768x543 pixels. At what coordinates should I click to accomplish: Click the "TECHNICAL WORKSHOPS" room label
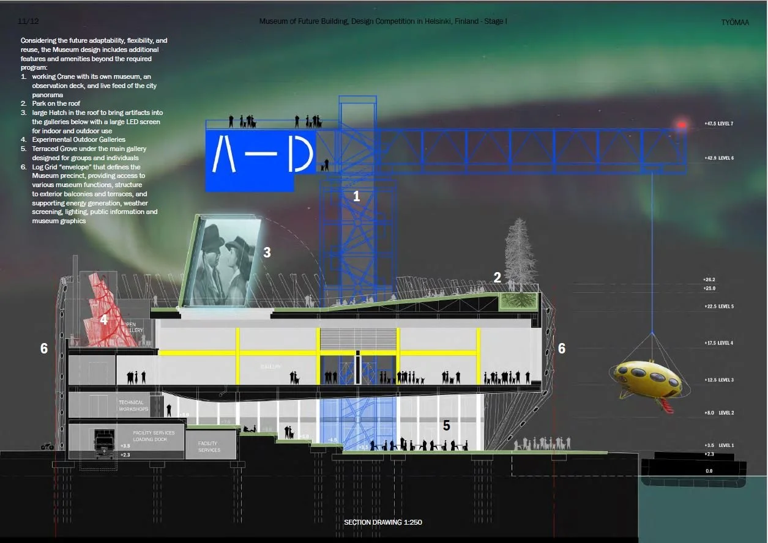[x=133, y=405]
